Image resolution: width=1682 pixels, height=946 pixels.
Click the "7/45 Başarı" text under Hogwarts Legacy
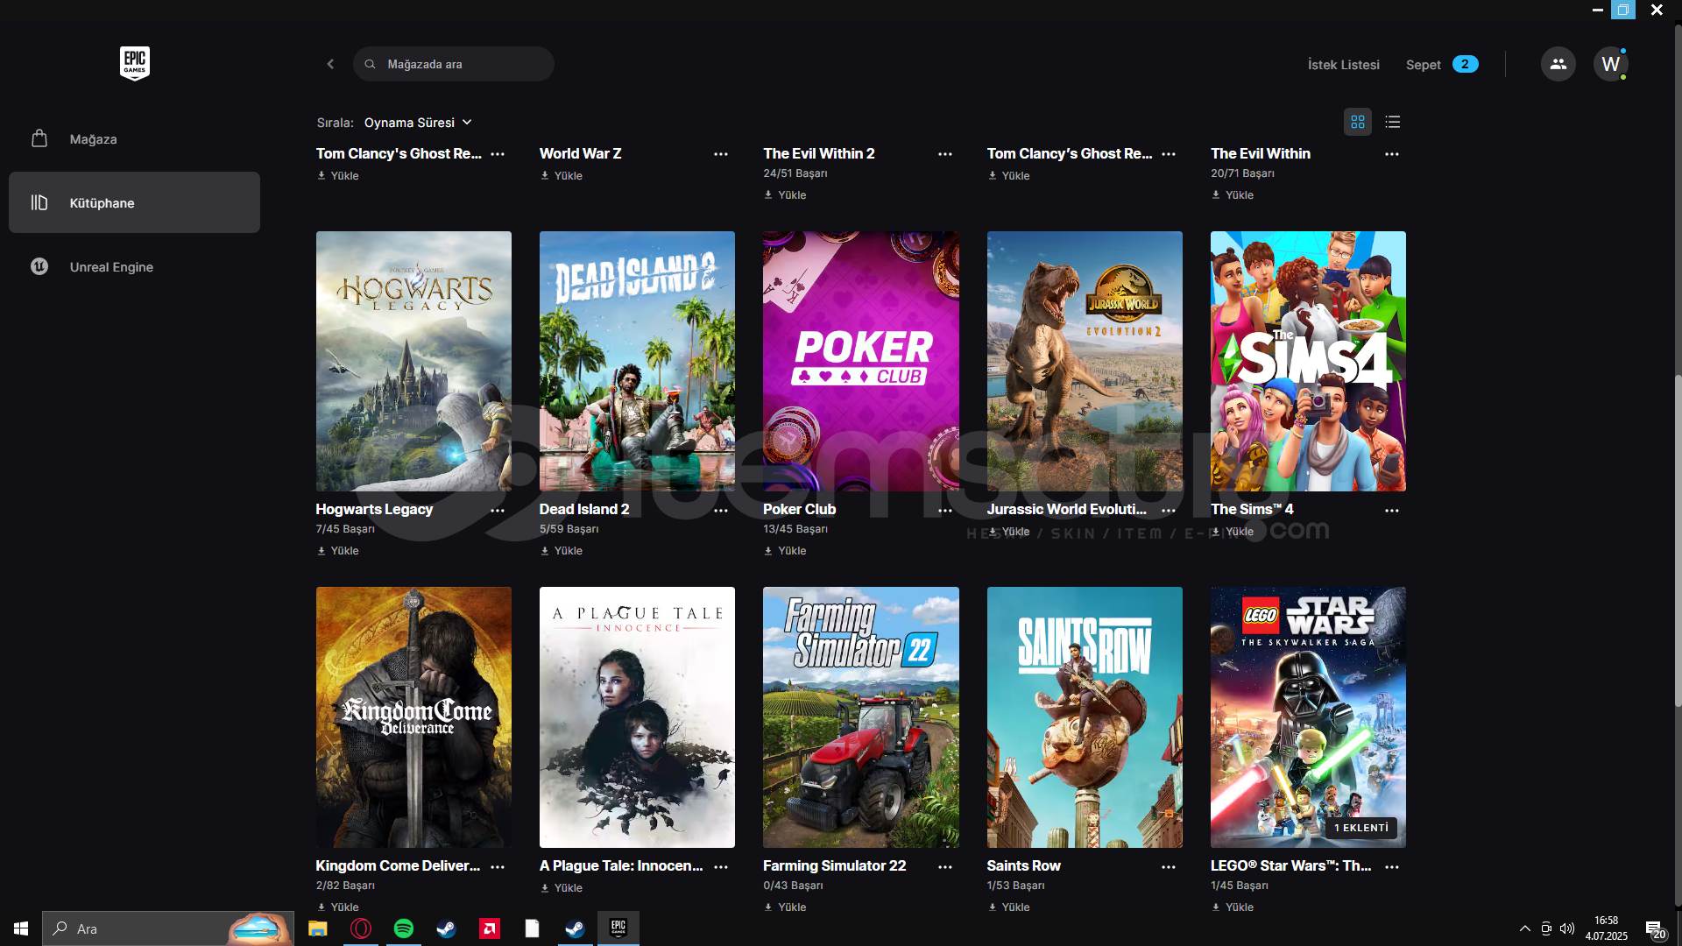[345, 529]
